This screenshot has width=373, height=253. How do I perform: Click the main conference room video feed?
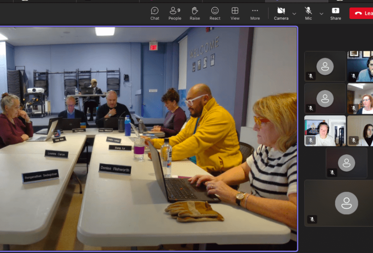[148, 139]
